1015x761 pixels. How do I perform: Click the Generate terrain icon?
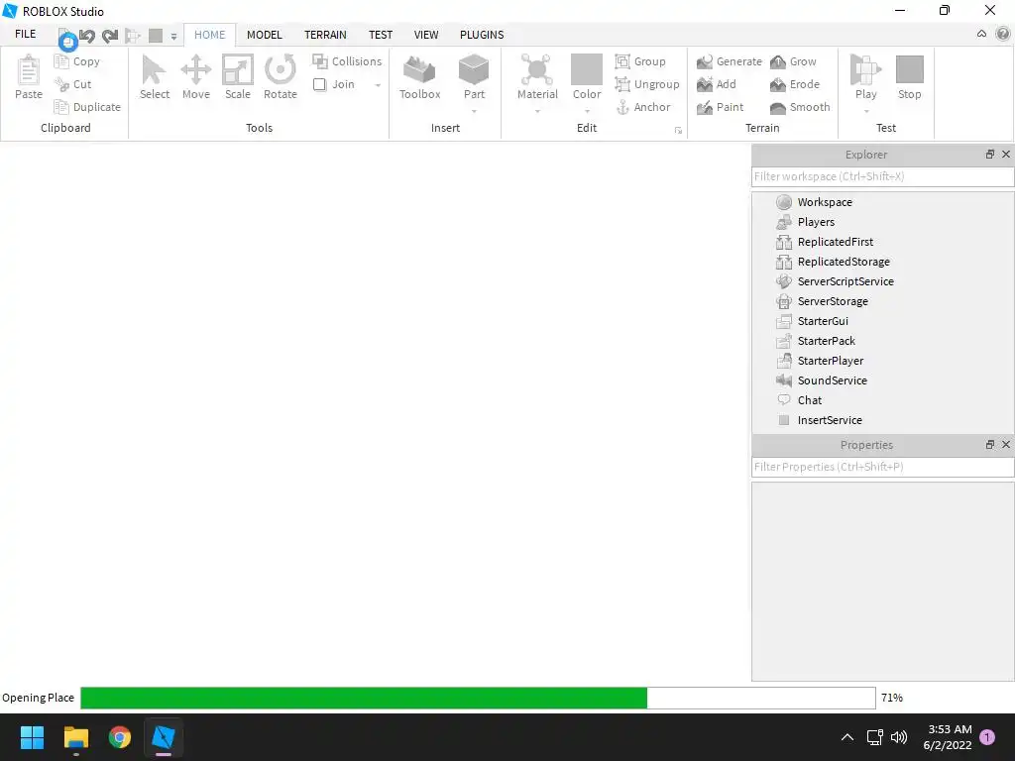705,61
